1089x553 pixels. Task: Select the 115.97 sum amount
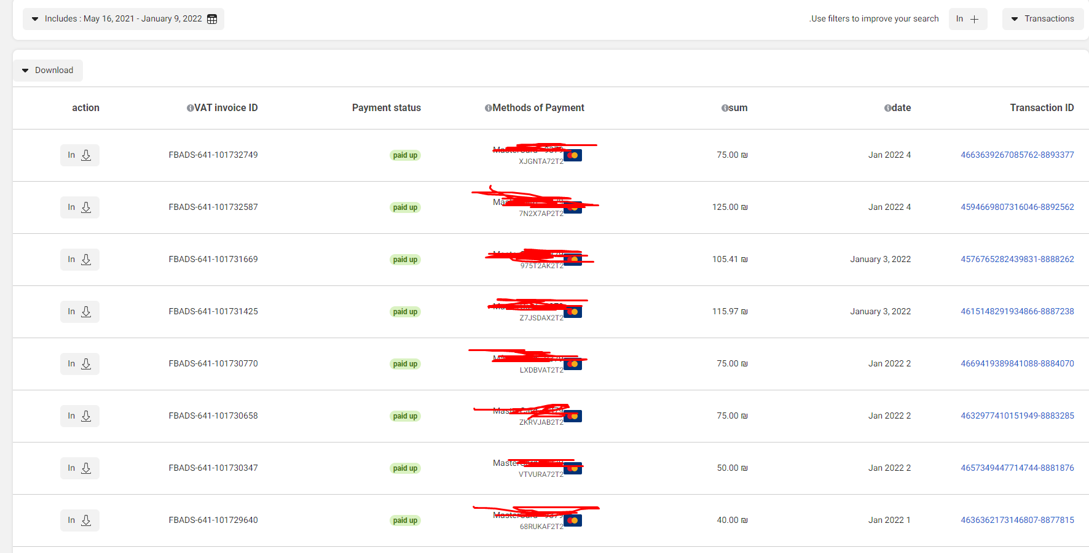click(x=729, y=312)
